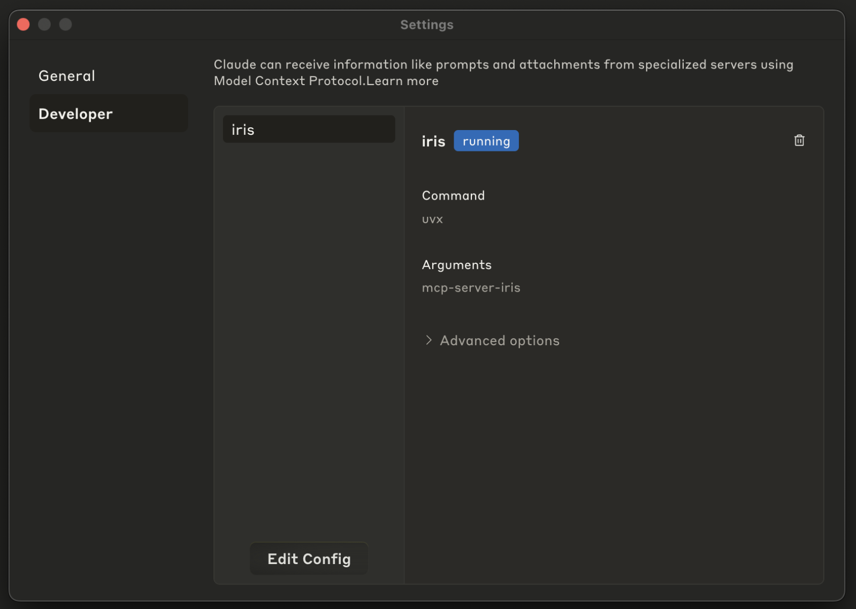Image resolution: width=856 pixels, height=609 pixels.
Task: Click the gray zoom window button
Action: click(65, 25)
